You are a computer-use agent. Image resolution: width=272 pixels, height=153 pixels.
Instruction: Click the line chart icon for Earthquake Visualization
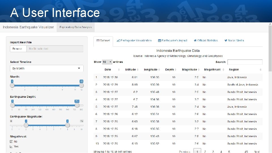[x=118, y=41]
